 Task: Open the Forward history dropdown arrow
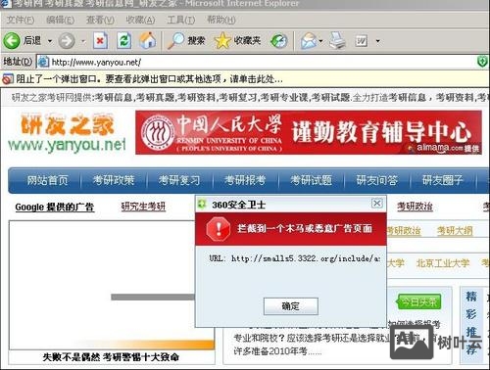pyautogui.click(x=83, y=41)
